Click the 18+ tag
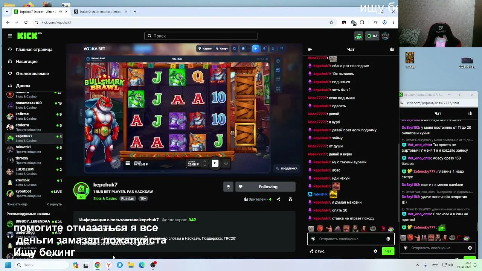The image size is (482, 271). (143, 199)
